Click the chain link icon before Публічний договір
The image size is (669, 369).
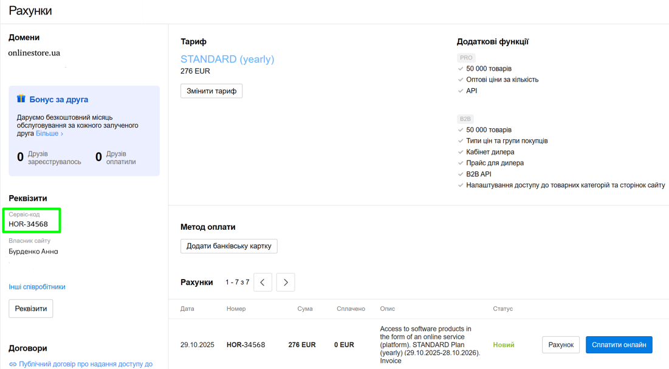coord(13,364)
